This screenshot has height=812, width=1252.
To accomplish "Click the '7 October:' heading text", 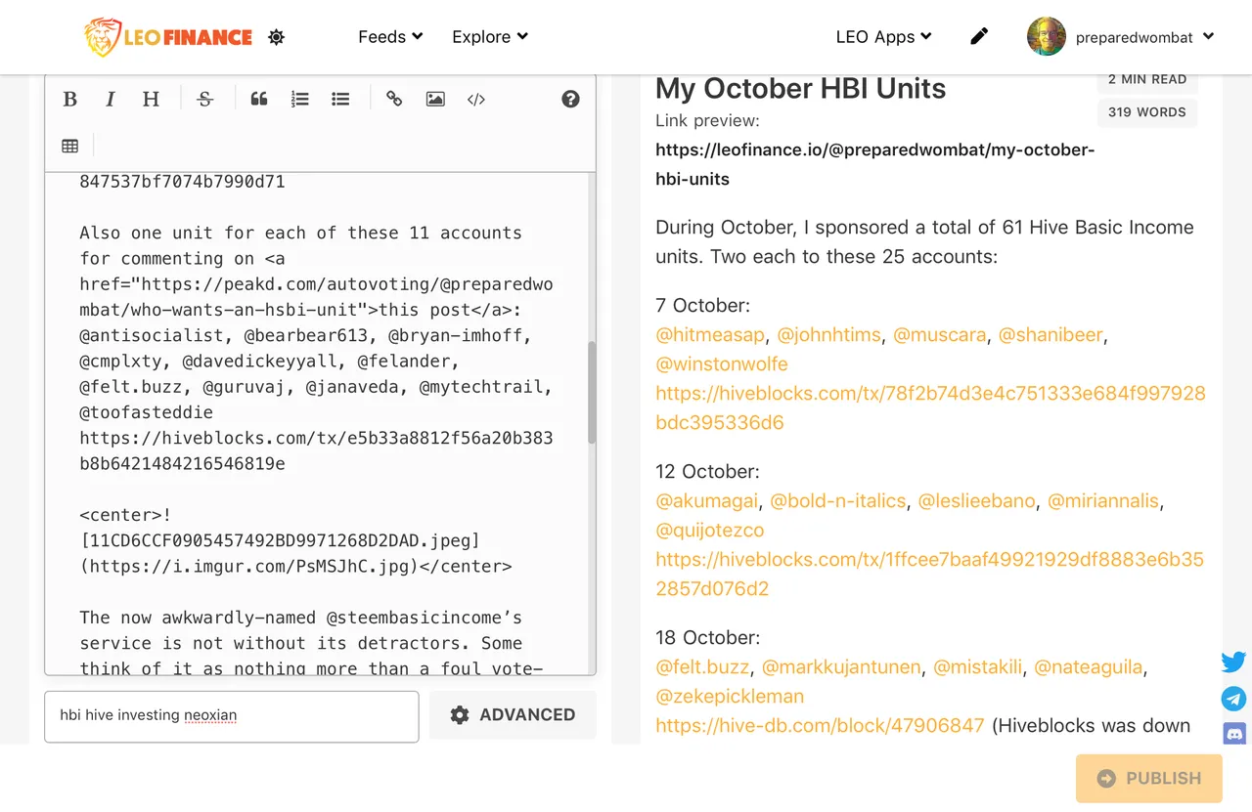I will [x=703, y=305].
